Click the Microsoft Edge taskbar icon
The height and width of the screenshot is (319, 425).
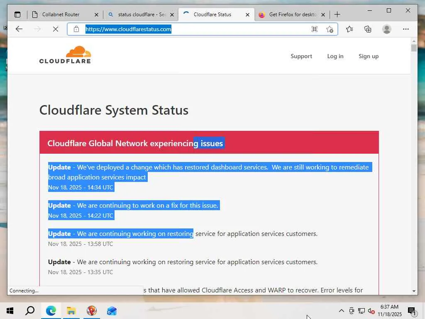[51, 311]
